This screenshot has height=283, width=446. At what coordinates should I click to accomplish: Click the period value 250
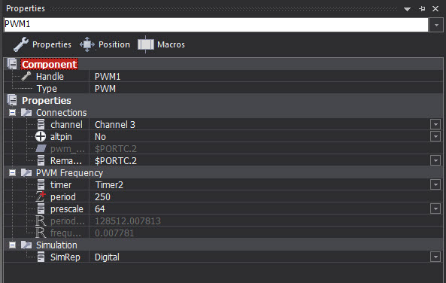(x=102, y=196)
